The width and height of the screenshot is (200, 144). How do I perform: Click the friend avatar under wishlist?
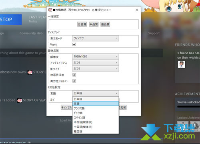(181, 65)
